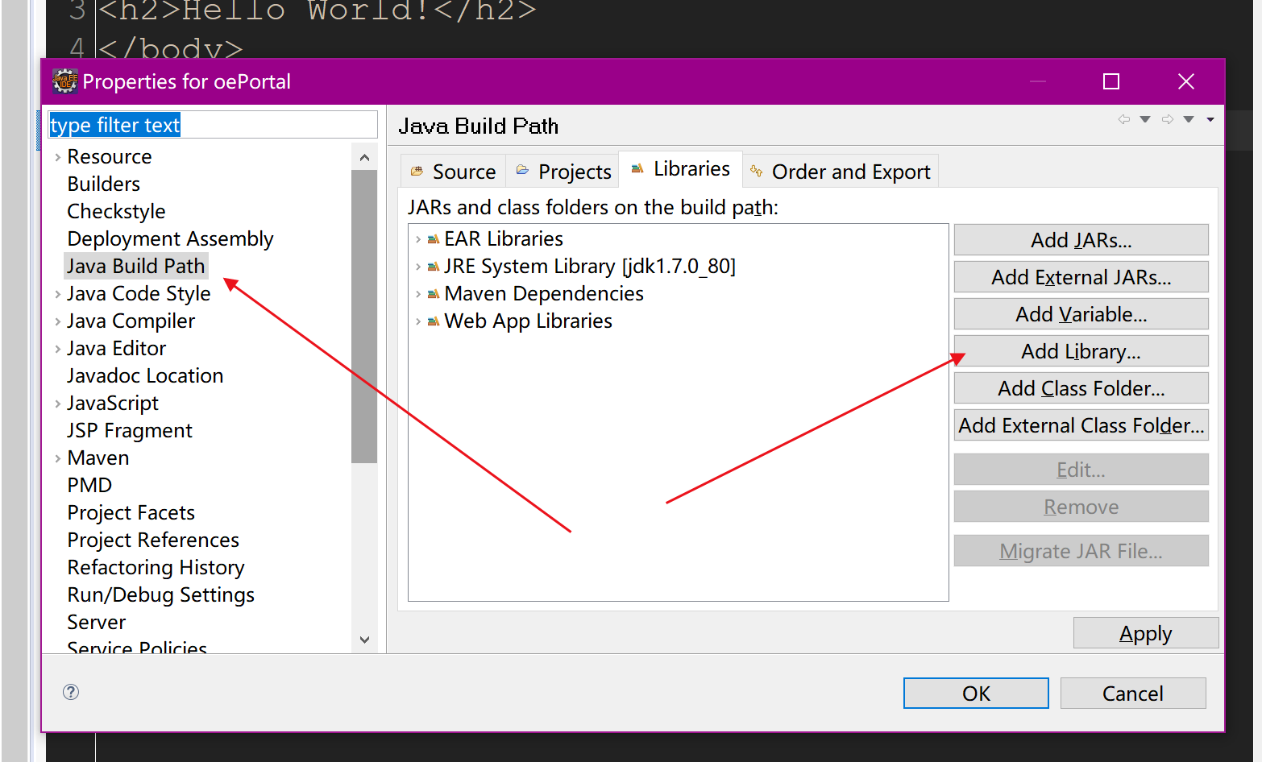The width and height of the screenshot is (1262, 762).
Task: Click the Add Library... button
Action: pyautogui.click(x=1081, y=351)
